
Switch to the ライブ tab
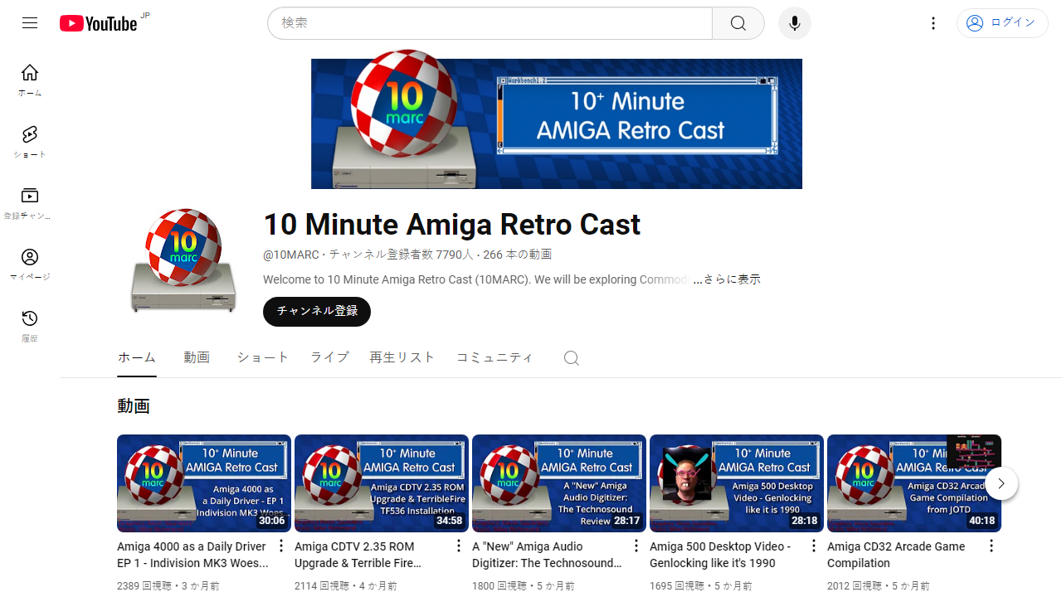(x=329, y=357)
